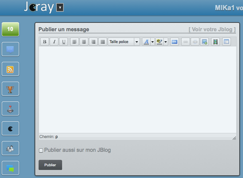Open the Jeray logo dropdown menu
243x178 pixels.
pos(60,8)
